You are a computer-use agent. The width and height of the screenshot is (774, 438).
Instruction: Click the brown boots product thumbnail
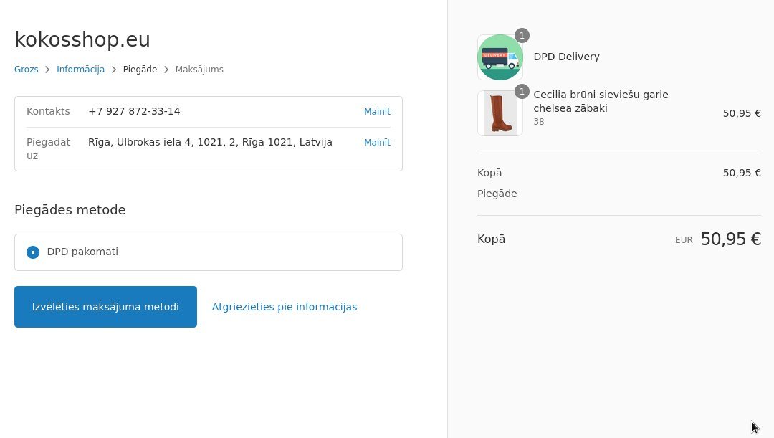[x=500, y=113]
